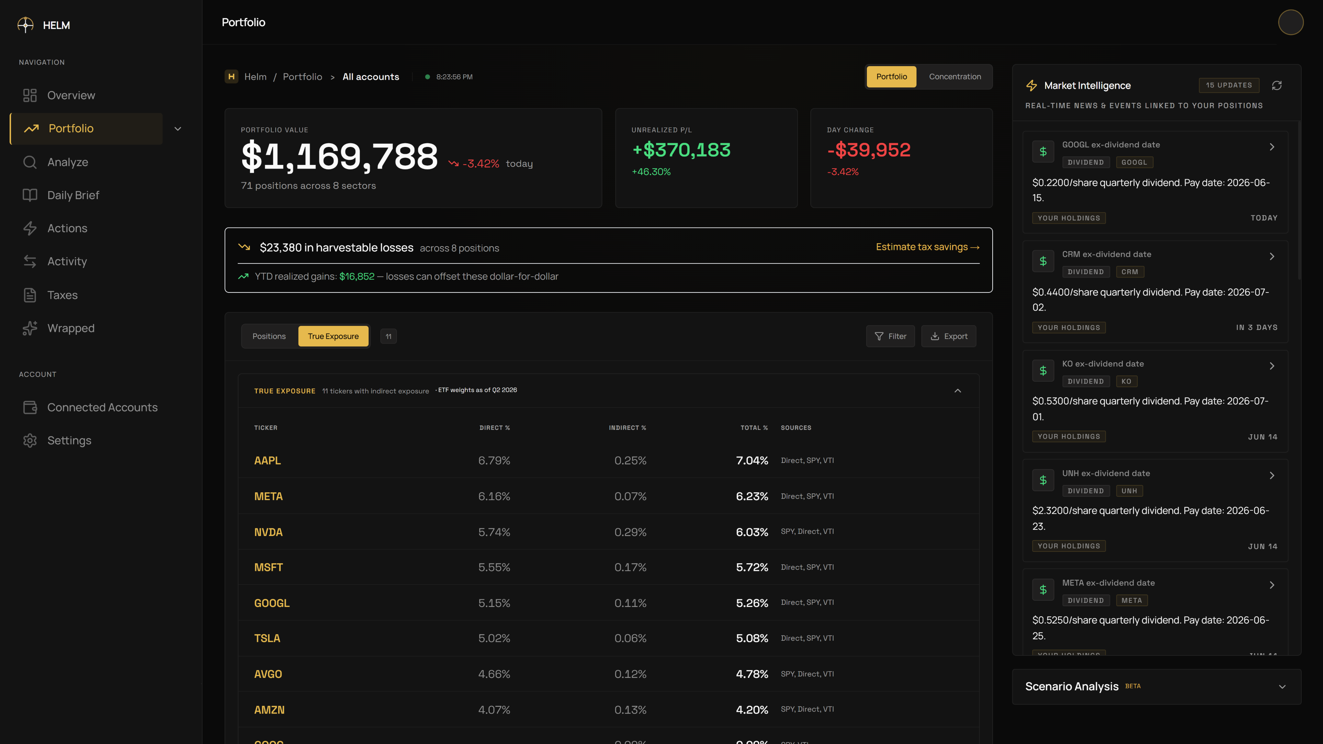The height and width of the screenshot is (744, 1323).
Task: Navigate to the Taxes page
Action: click(86, 295)
